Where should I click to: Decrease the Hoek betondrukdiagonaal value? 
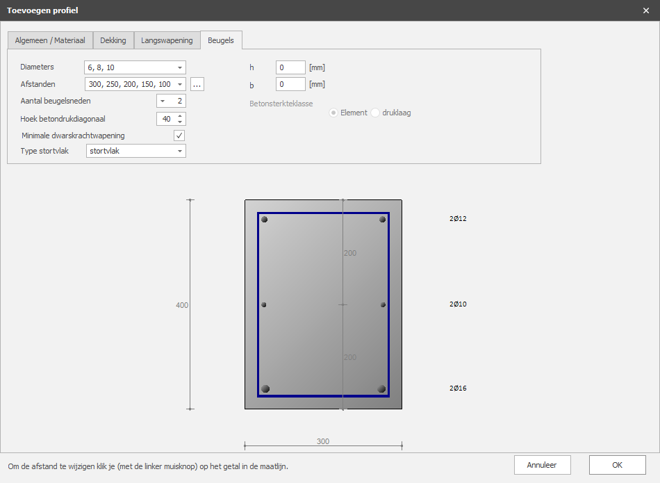[x=180, y=122]
